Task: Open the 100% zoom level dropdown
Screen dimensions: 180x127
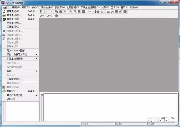Action: tap(94, 11)
